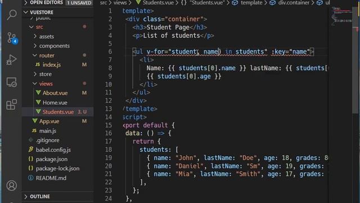Open the Accounts menu icon
This screenshot has width=360, height=203.
point(11,186)
